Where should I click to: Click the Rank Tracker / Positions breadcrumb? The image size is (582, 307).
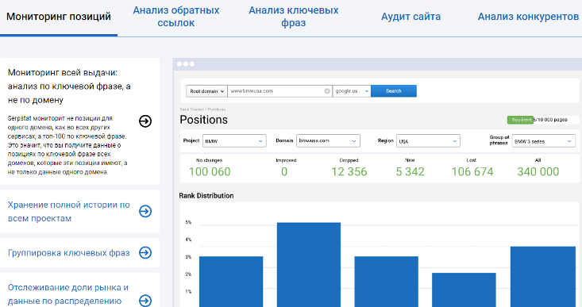202,109
